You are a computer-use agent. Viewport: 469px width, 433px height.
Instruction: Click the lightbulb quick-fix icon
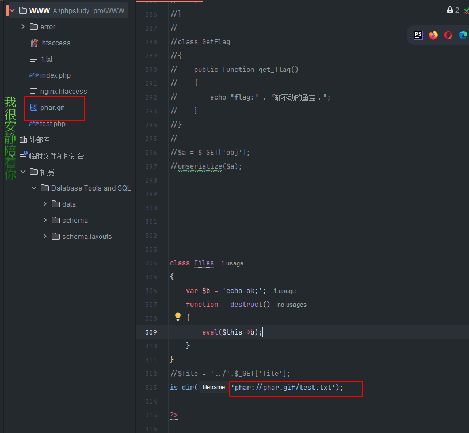coord(178,317)
